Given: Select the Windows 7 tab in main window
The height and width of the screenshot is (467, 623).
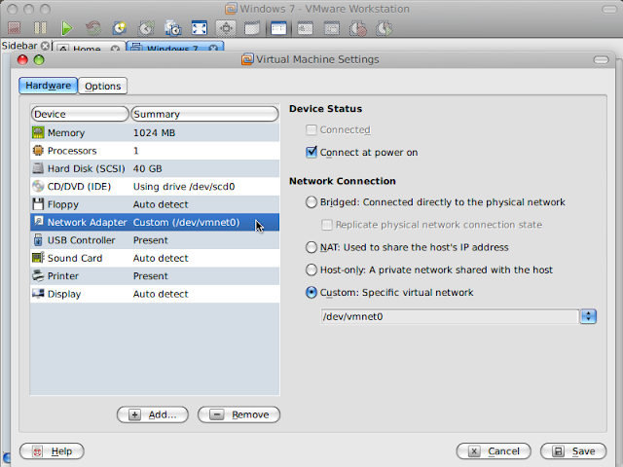Looking at the screenshot, I should coord(175,48).
